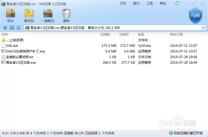Go up one level with the blue arrow
This screenshot has width=208, height=137.
(x=5, y=28)
